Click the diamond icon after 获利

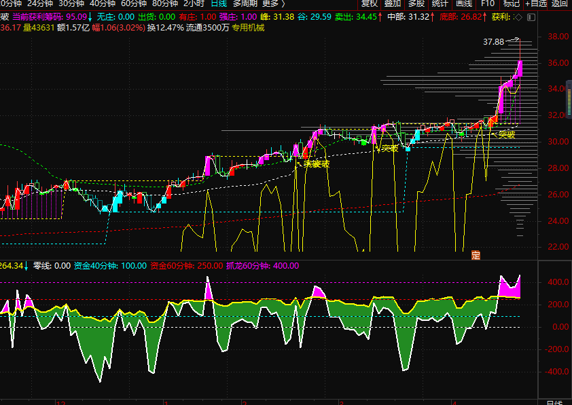click(x=517, y=17)
